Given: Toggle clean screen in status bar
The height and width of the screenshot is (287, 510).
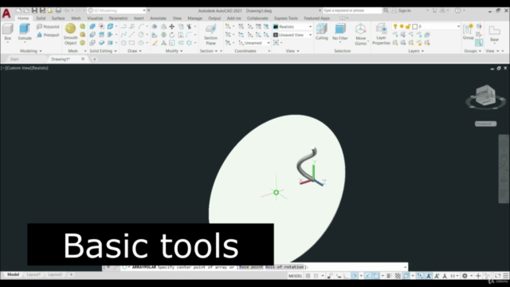Looking at the screenshot, I should click(x=497, y=276).
